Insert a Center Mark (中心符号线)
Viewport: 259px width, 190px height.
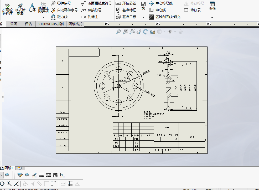pos(161,3)
